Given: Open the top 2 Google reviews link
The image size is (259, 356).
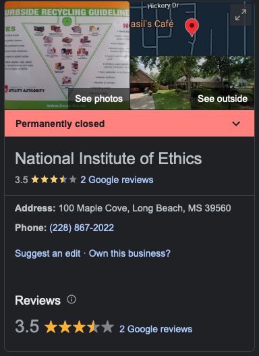Looking at the screenshot, I should pyautogui.click(x=117, y=180).
